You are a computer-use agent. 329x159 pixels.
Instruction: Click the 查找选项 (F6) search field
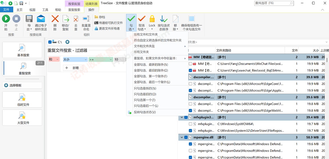pos(274,3)
